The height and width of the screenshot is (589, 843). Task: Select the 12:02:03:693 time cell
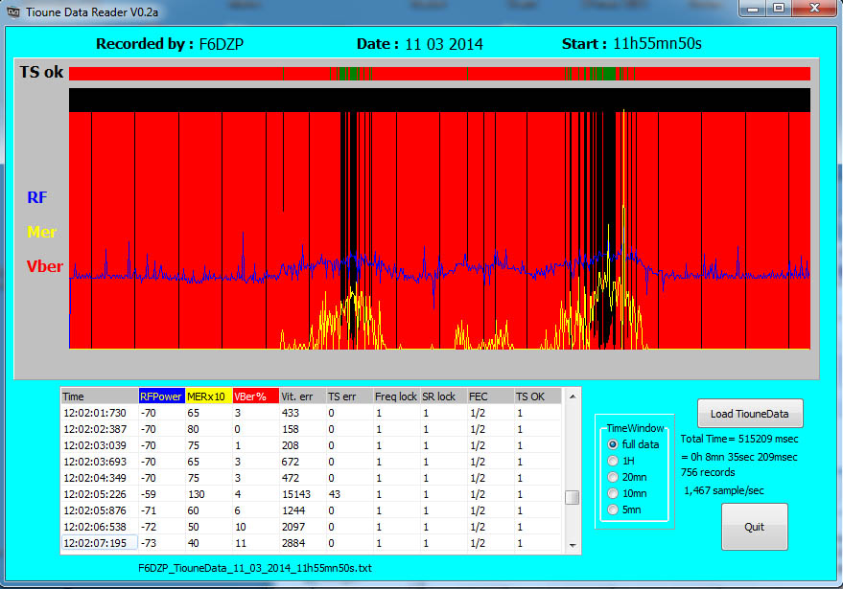100,462
